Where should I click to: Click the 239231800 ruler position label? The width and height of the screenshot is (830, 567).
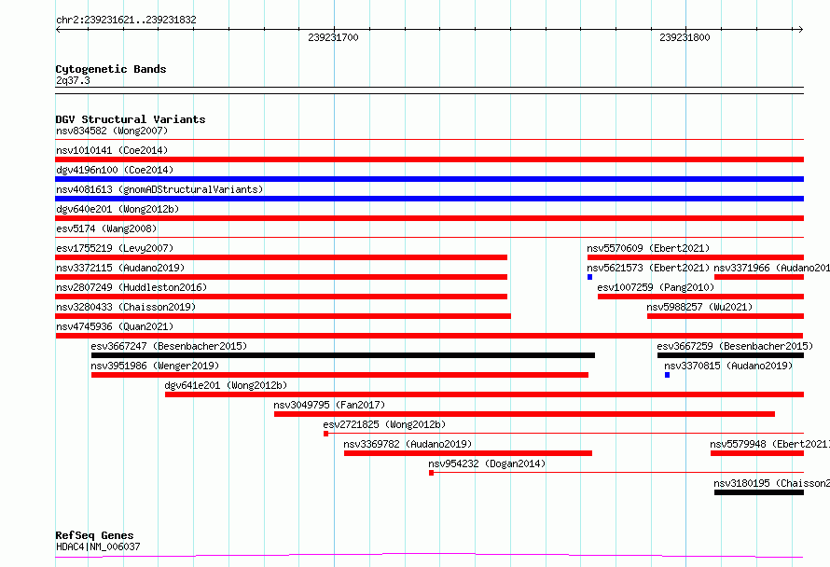point(685,37)
